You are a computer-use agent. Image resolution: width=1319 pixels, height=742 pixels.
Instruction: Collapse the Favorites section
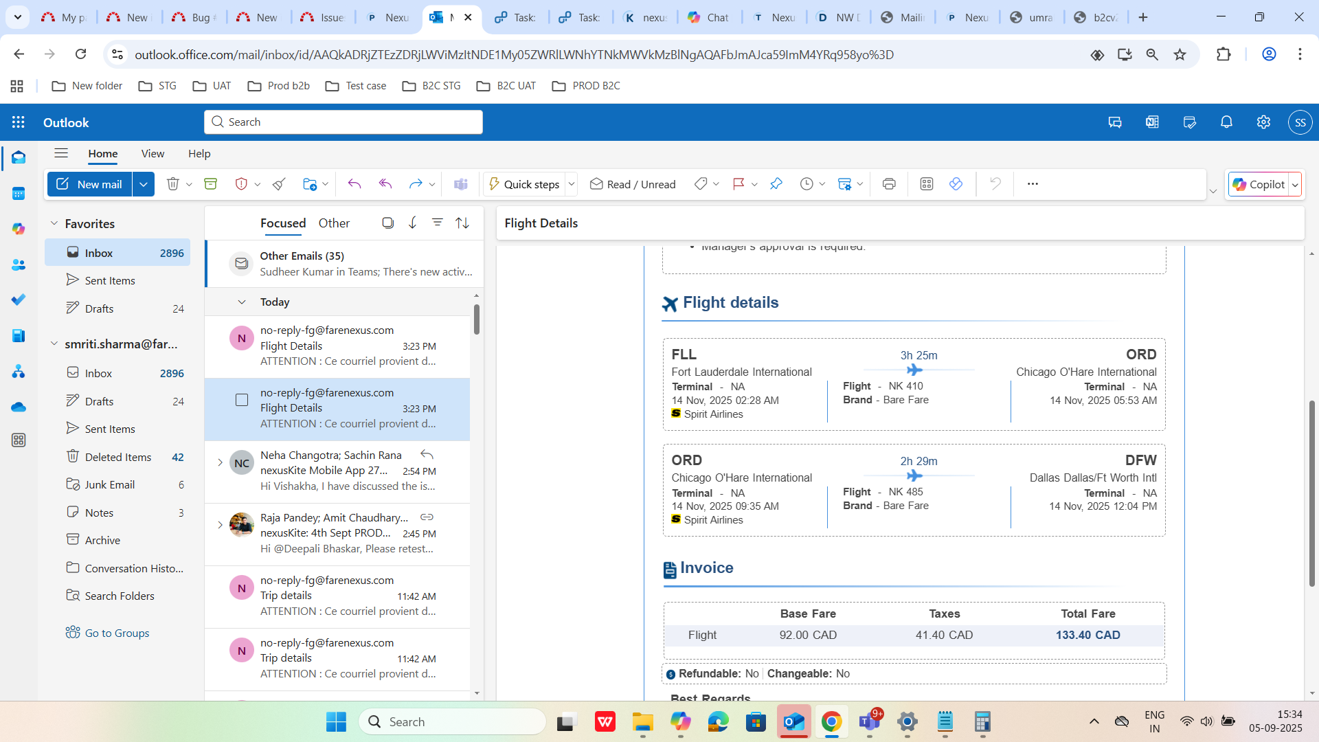click(54, 223)
